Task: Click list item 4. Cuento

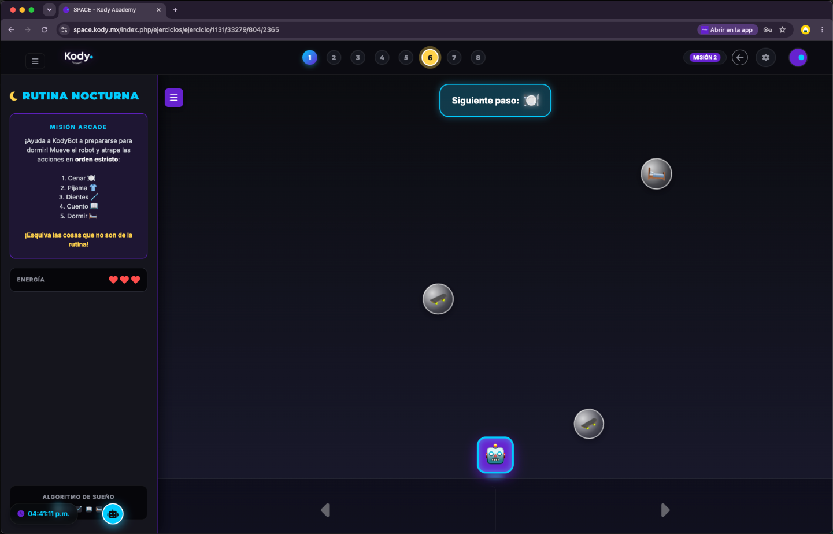Action: tap(79, 206)
